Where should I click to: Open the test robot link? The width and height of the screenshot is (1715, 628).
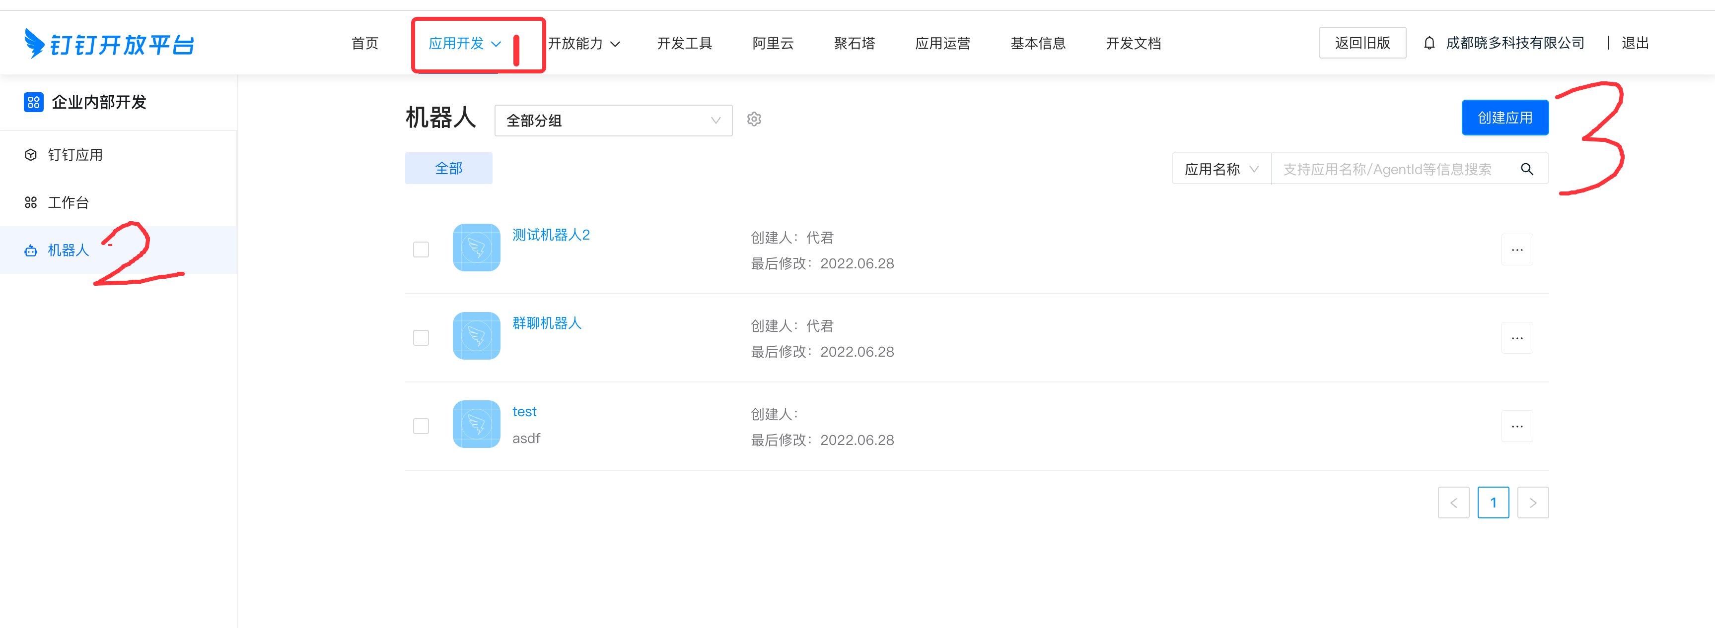pyautogui.click(x=524, y=412)
